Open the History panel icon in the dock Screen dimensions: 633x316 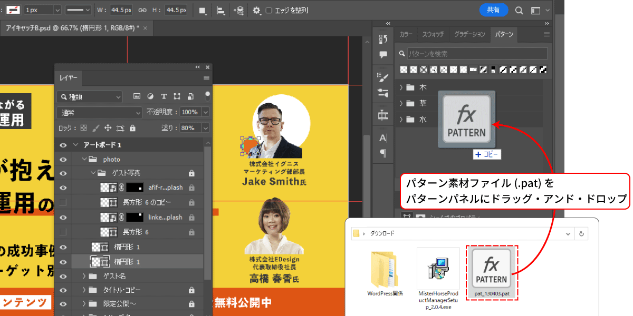tap(383, 38)
